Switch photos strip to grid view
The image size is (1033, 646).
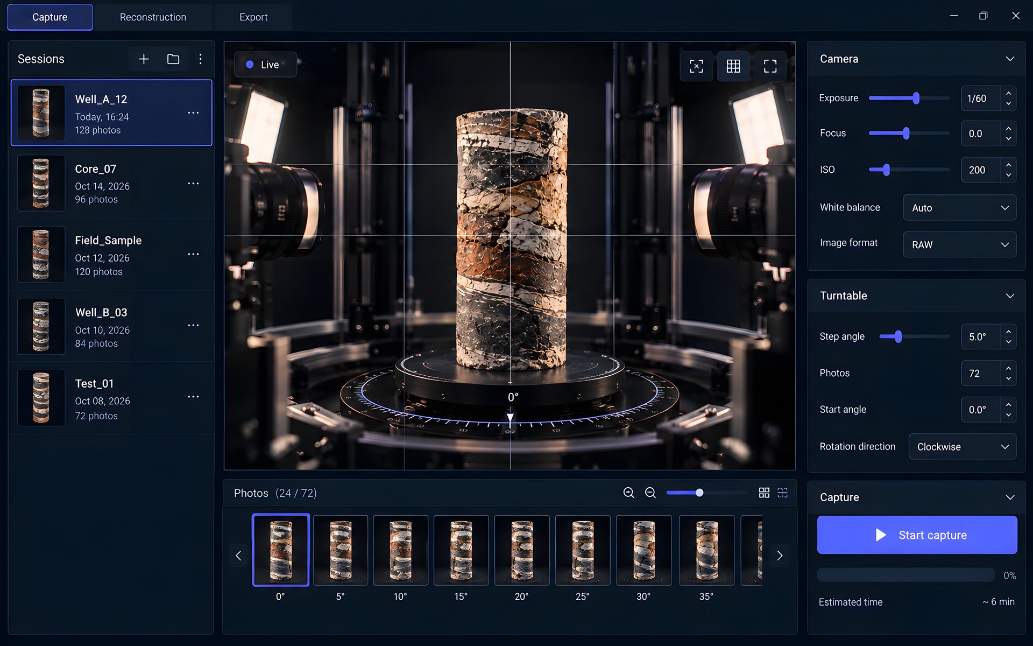pos(764,493)
